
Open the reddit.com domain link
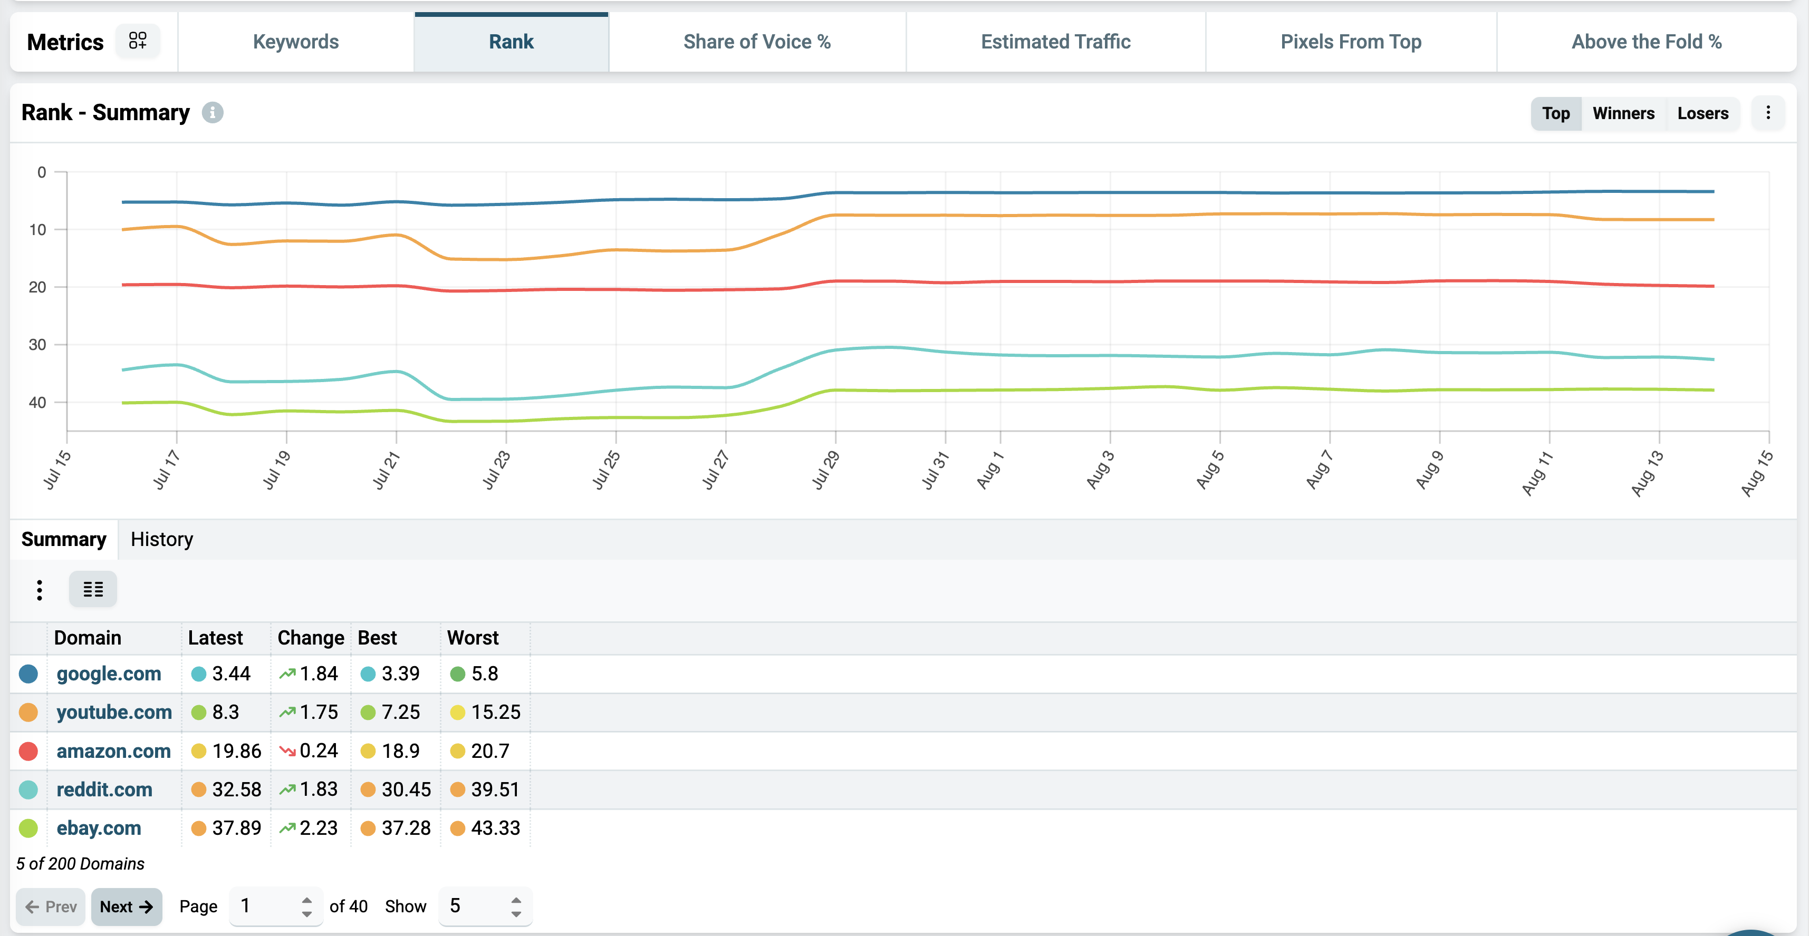pos(104,789)
